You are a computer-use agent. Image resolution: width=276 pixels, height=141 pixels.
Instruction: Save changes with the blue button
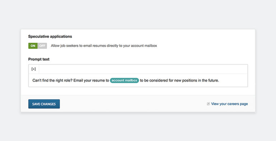point(44,104)
